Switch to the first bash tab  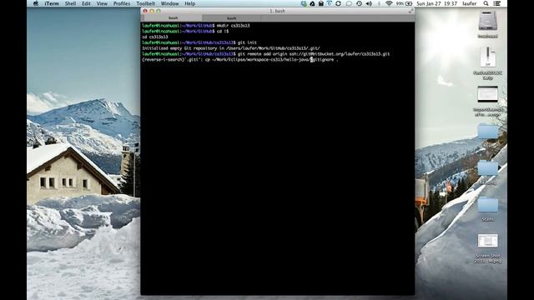click(x=173, y=17)
